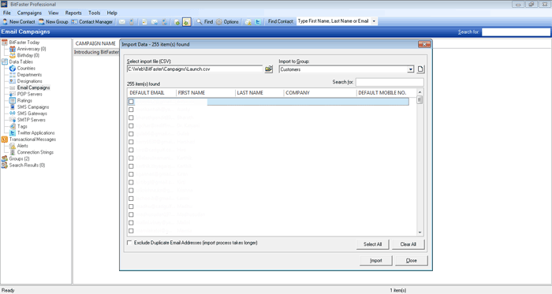Select BitFaster Today in the tree
Viewport: 552px width, 294px height.
tap(24, 43)
